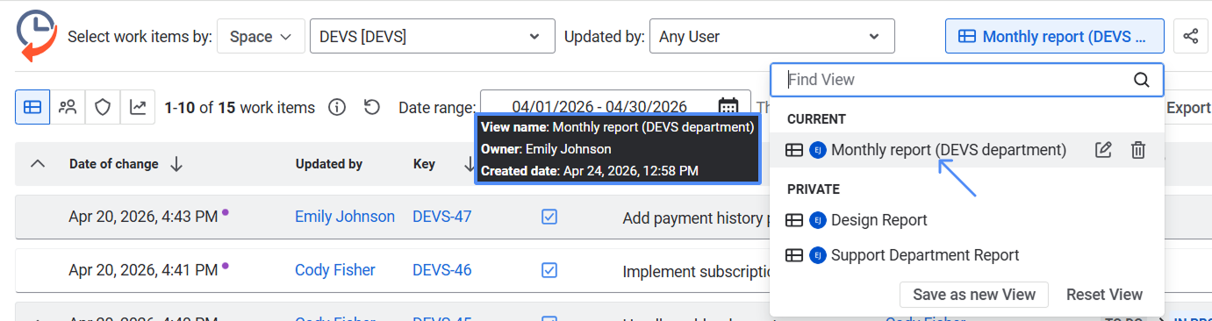The width and height of the screenshot is (1212, 321).
Task: Click the refresh arrow icon
Action: (372, 107)
